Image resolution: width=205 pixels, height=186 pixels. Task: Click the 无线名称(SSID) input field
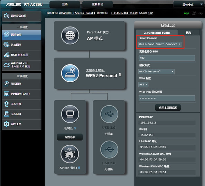pos(167,58)
